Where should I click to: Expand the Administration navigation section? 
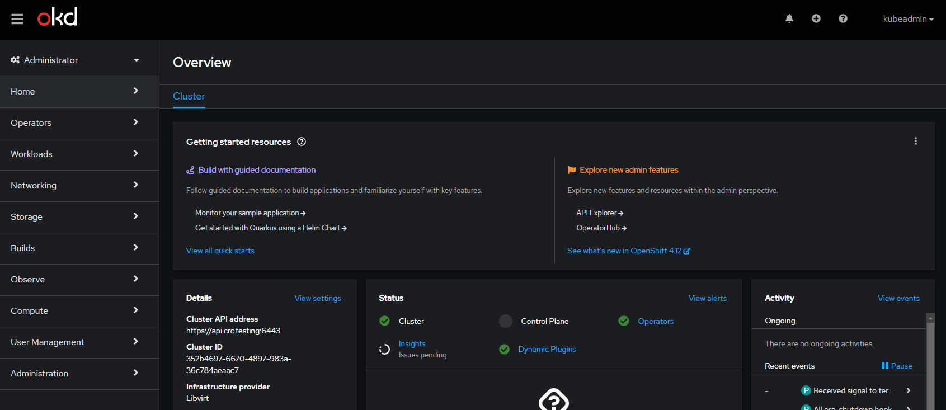pos(79,374)
